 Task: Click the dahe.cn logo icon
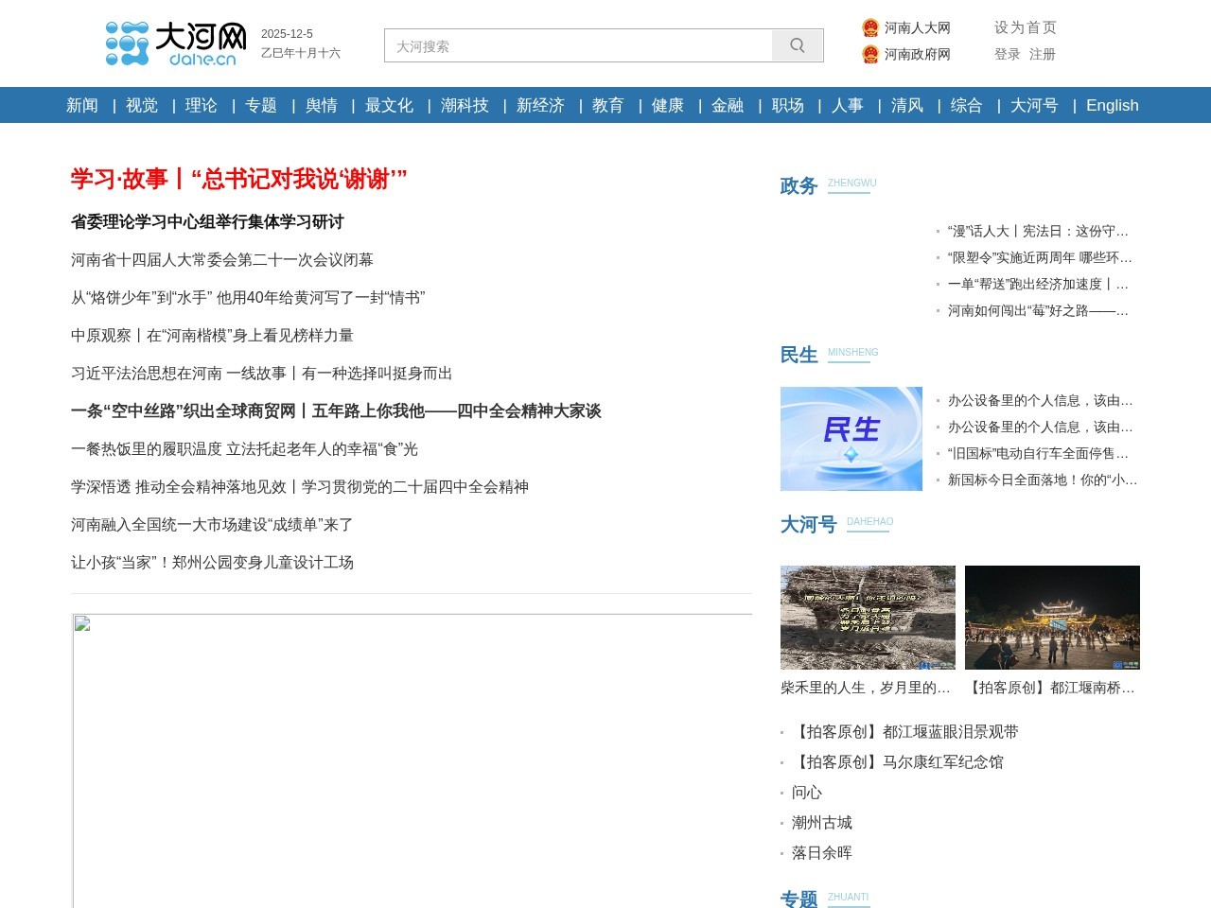128,42
